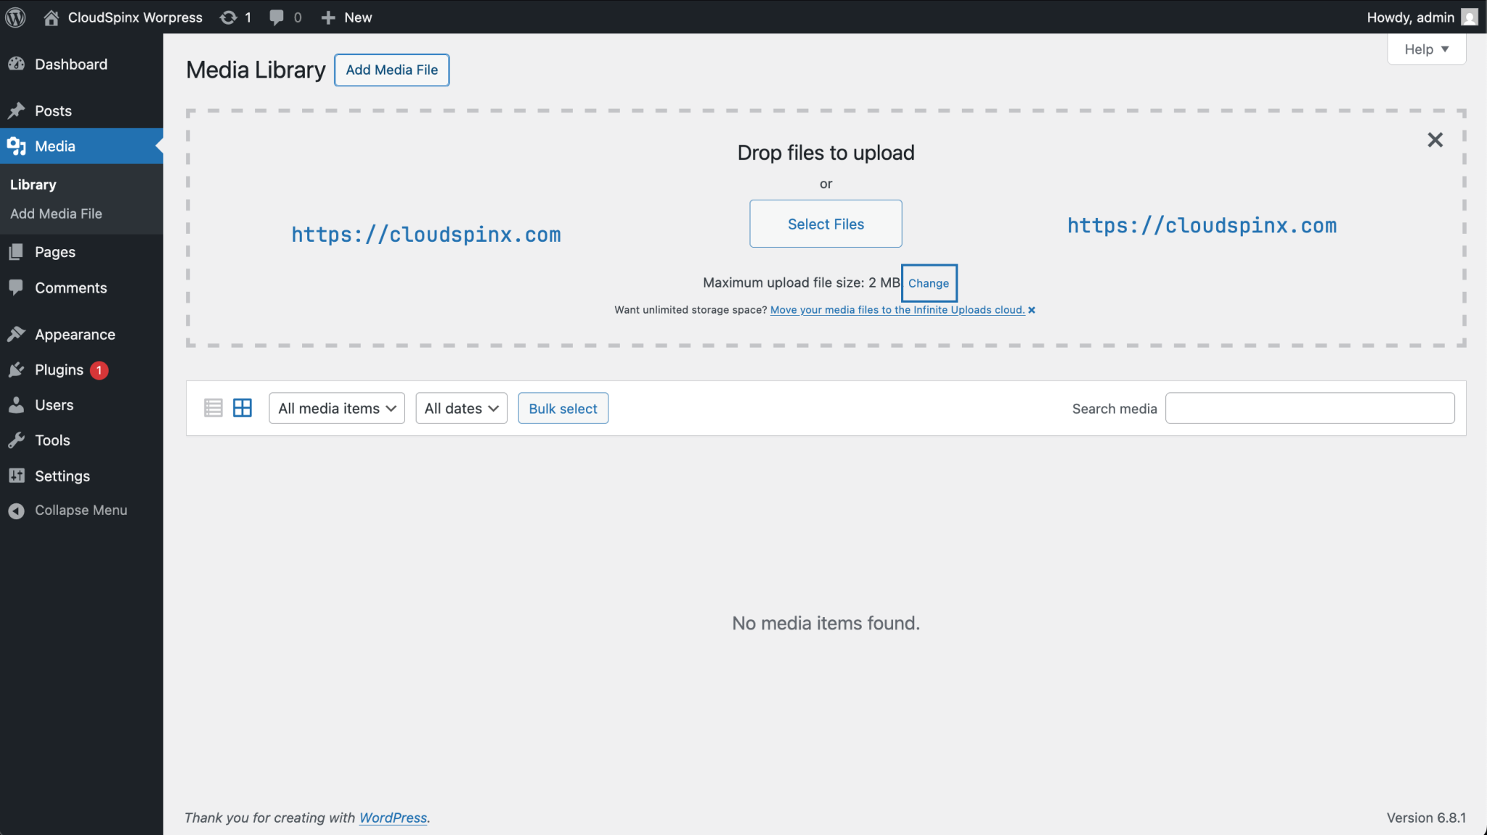The height and width of the screenshot is (835, 1487).
Task: Open the All media items dropdown
Action: [335, 407]
